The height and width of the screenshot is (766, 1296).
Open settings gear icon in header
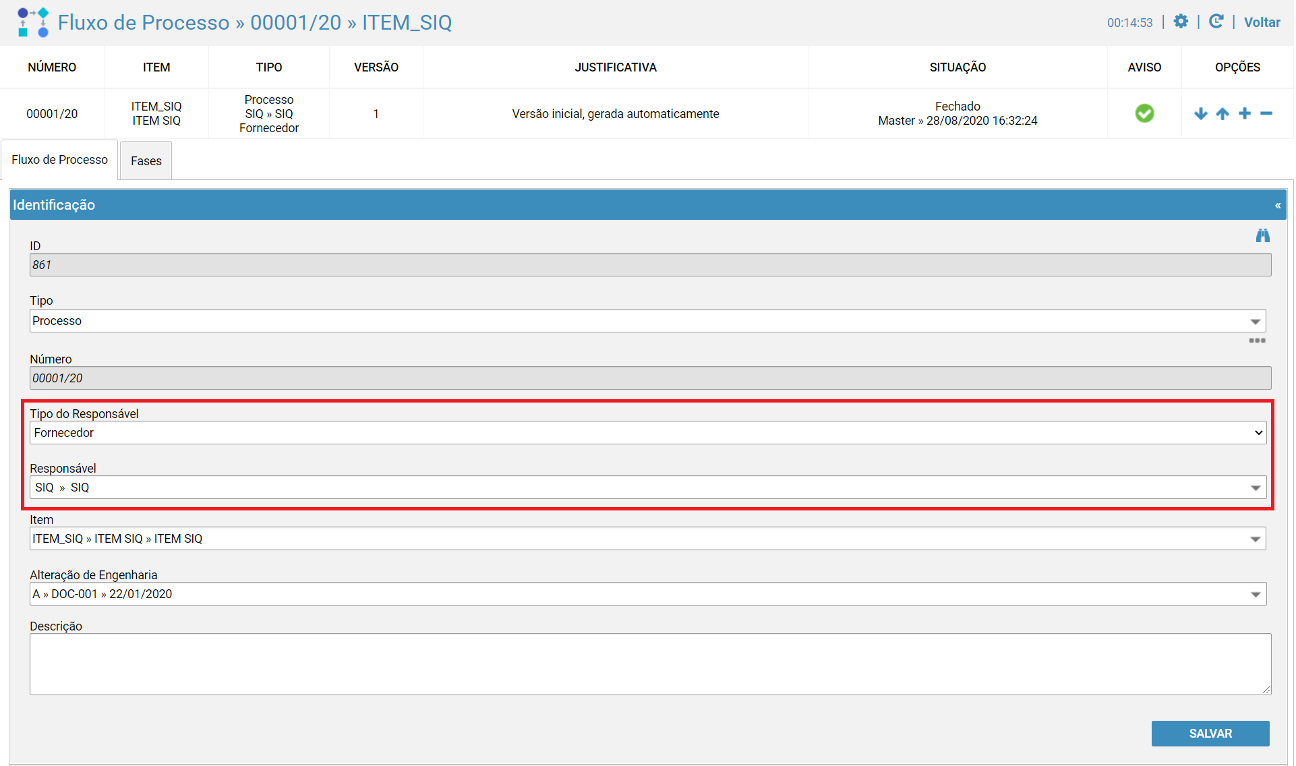pyautogui.click(x=1181, y=22)
